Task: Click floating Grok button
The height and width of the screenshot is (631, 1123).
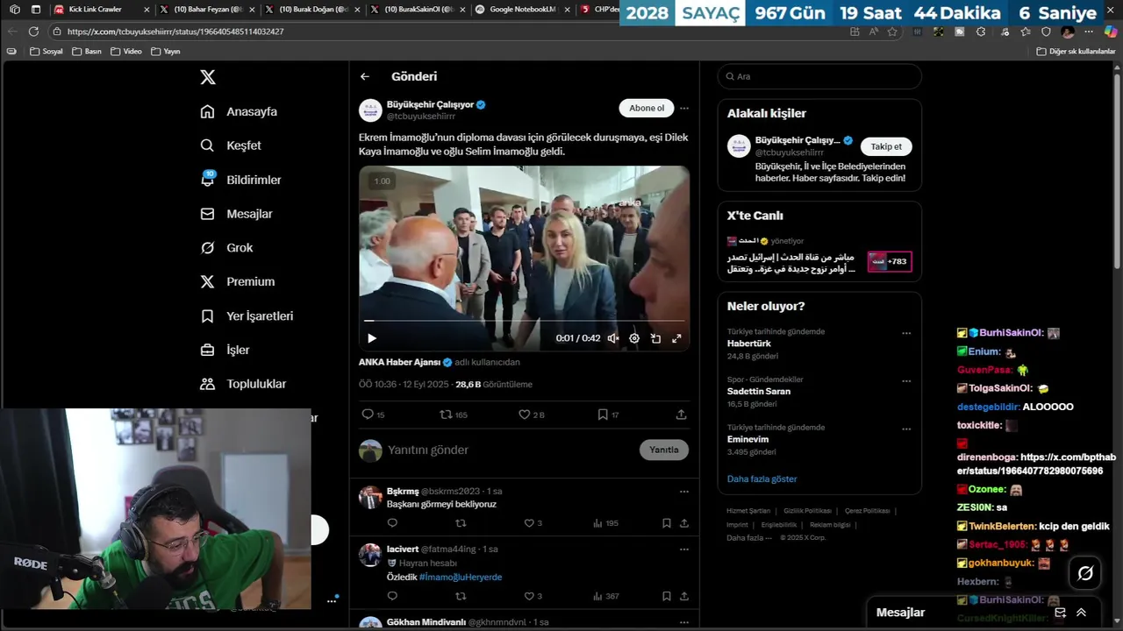Action: (1085, 573)
